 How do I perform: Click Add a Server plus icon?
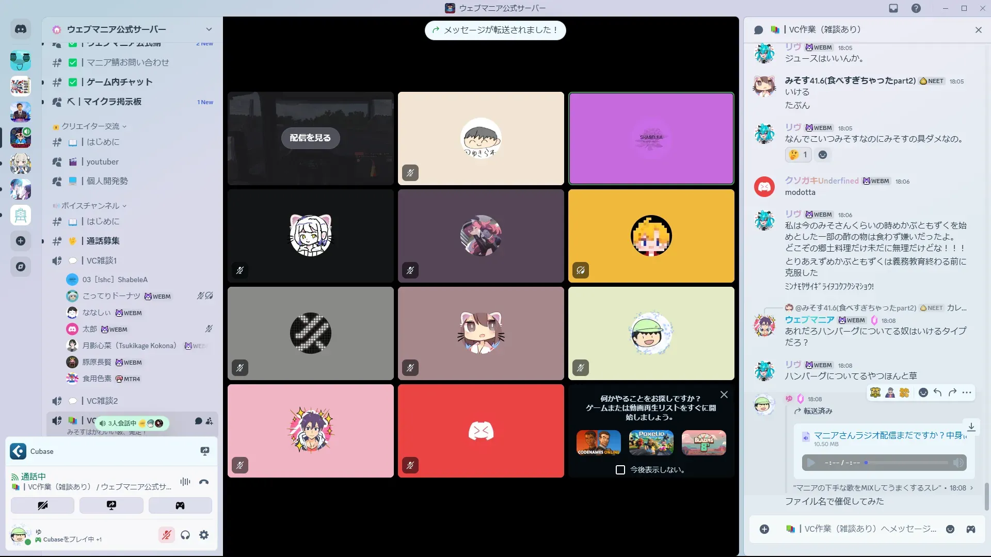click(x=21, y=241)
